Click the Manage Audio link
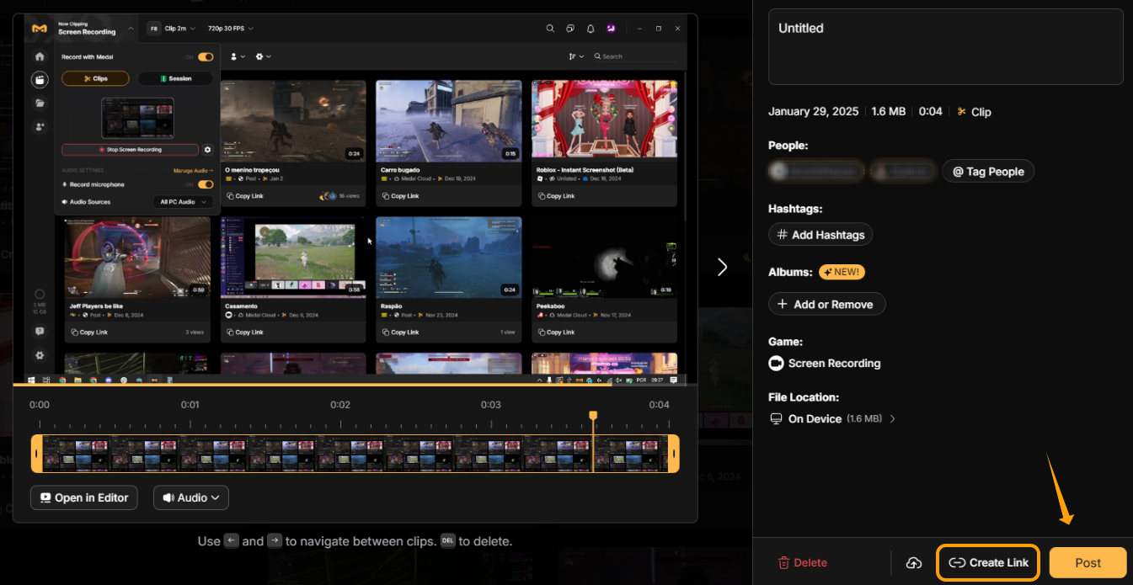1133x585 pixels. coord(193,170)
